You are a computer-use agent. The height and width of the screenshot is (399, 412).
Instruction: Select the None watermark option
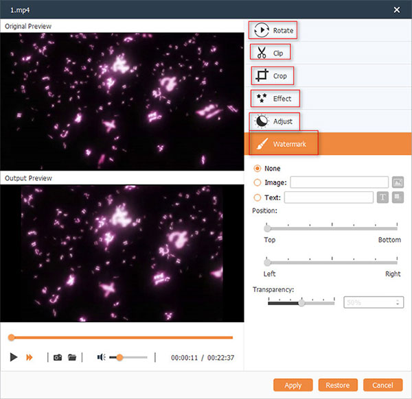click(x=257, y=169)
